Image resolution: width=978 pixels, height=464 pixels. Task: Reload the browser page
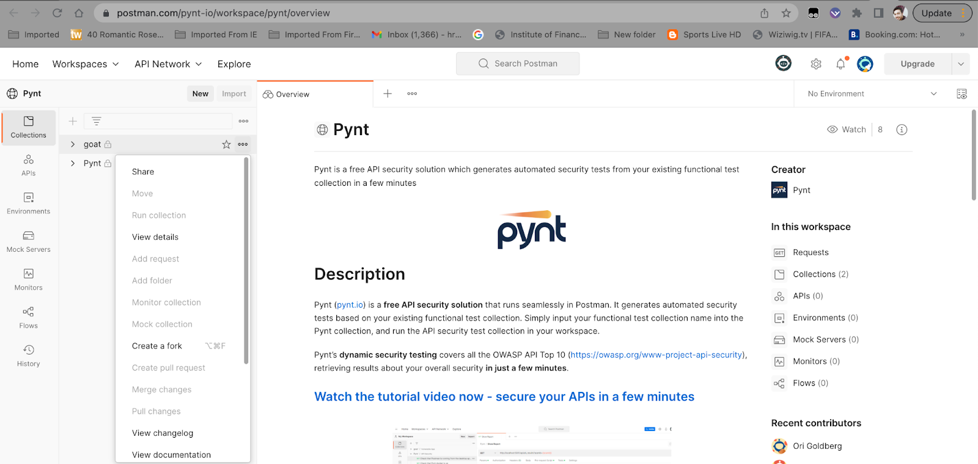click(x=57, y=13)
